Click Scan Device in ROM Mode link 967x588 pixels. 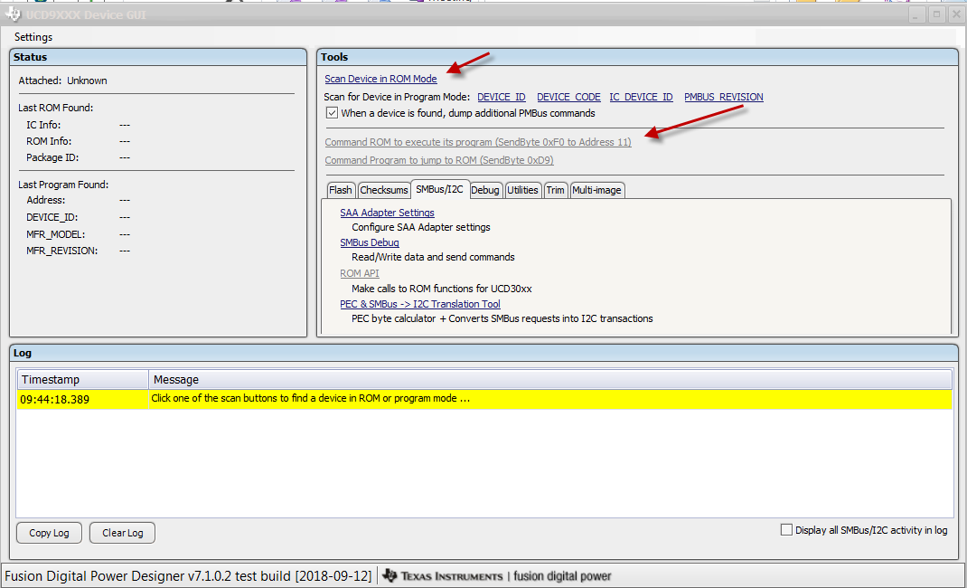pos(380,79)
